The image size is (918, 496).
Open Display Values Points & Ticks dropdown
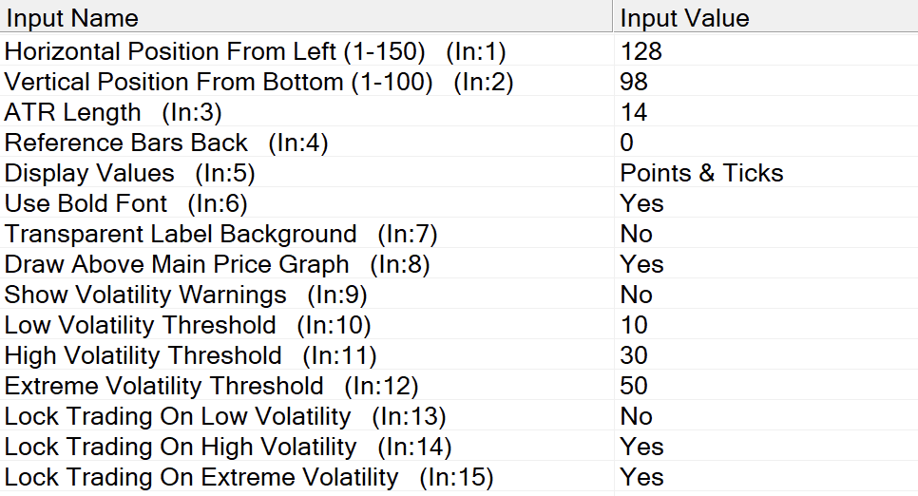point(701,173)
